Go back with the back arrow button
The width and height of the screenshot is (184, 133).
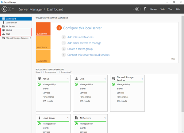(x=4, y=9)
